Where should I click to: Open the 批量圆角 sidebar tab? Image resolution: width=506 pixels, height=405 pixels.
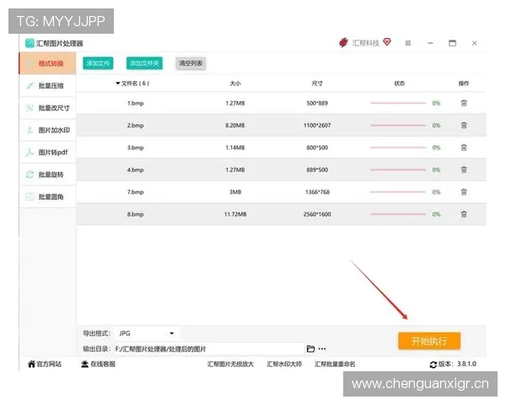click(47, 197)
